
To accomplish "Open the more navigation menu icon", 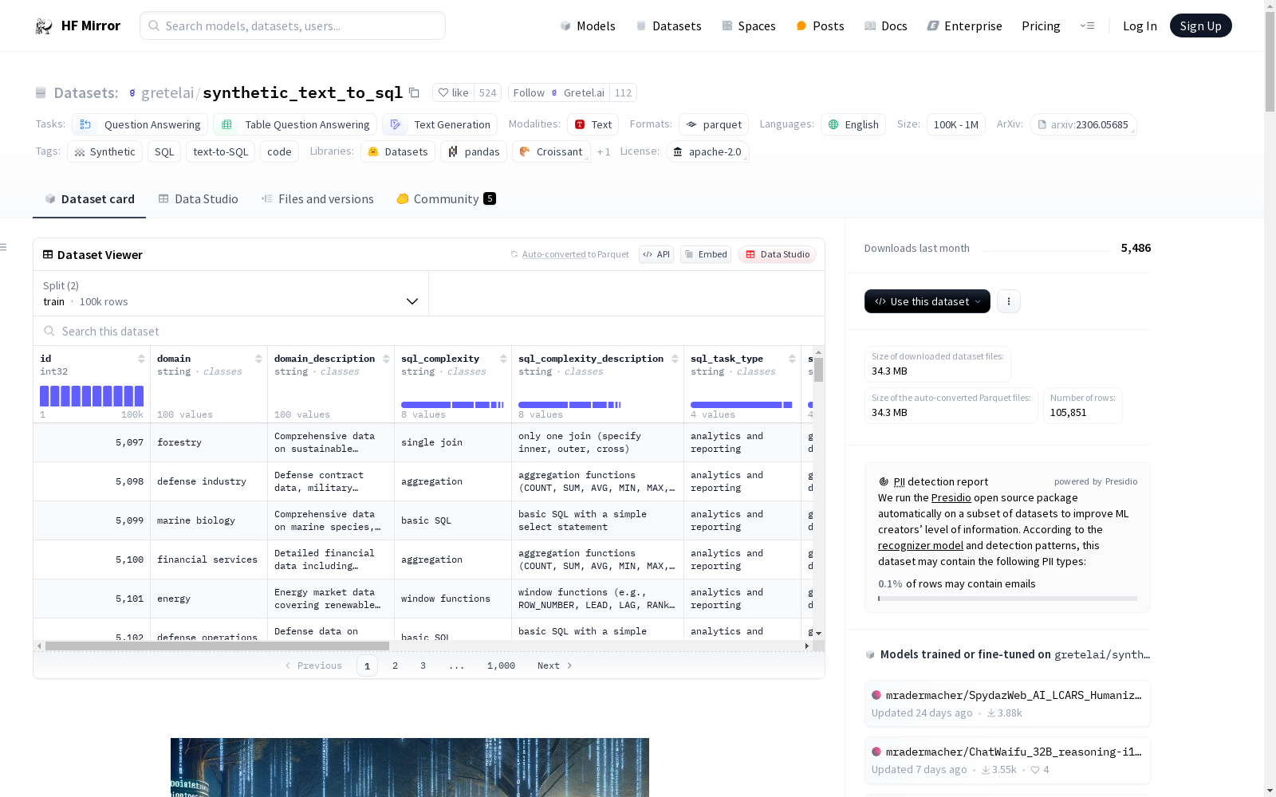I will click(1087, 26).
